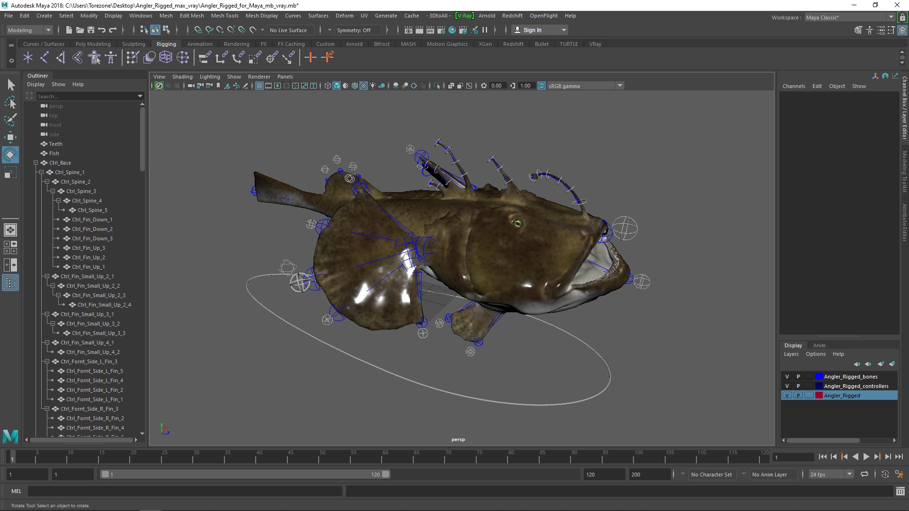Toggle the loop playback icon

pyautogui.click(x=864, y=474)
